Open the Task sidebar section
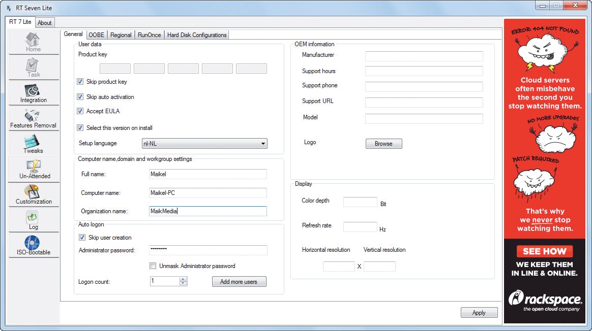Screen dimensions: 592x331 [x=33, y=68]
